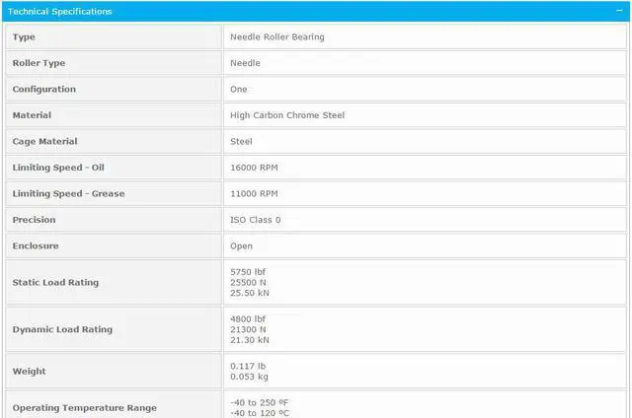Click the Weight row label
The image size is (632, 418).
point(29,372)
